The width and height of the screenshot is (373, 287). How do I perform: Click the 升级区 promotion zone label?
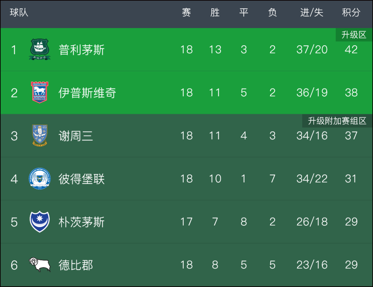[x=354, y=35]
